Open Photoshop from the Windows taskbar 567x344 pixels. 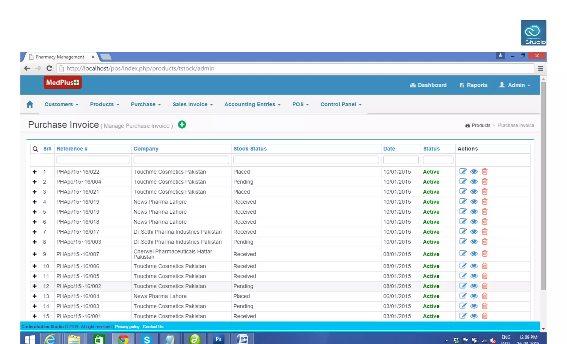click(218, 339)
